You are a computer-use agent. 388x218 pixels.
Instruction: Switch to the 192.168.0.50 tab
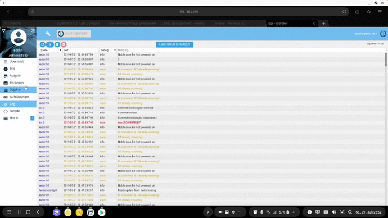pos(27,24)
